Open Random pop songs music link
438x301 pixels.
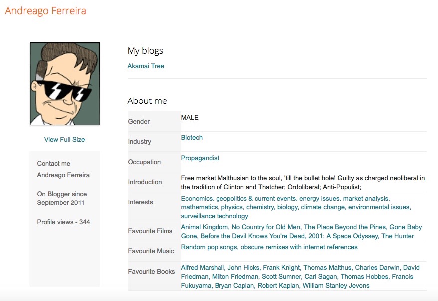[x=209, y=247]
